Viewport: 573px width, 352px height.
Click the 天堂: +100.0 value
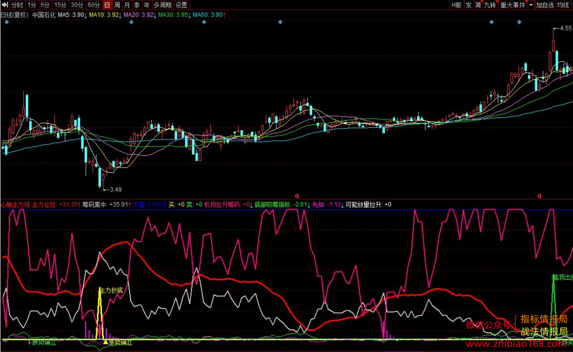click(x=150, y=205)
